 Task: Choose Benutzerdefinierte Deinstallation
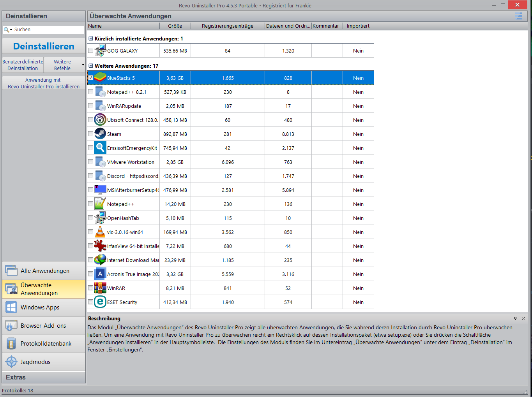pyautogui.click(x=23, y=65)
